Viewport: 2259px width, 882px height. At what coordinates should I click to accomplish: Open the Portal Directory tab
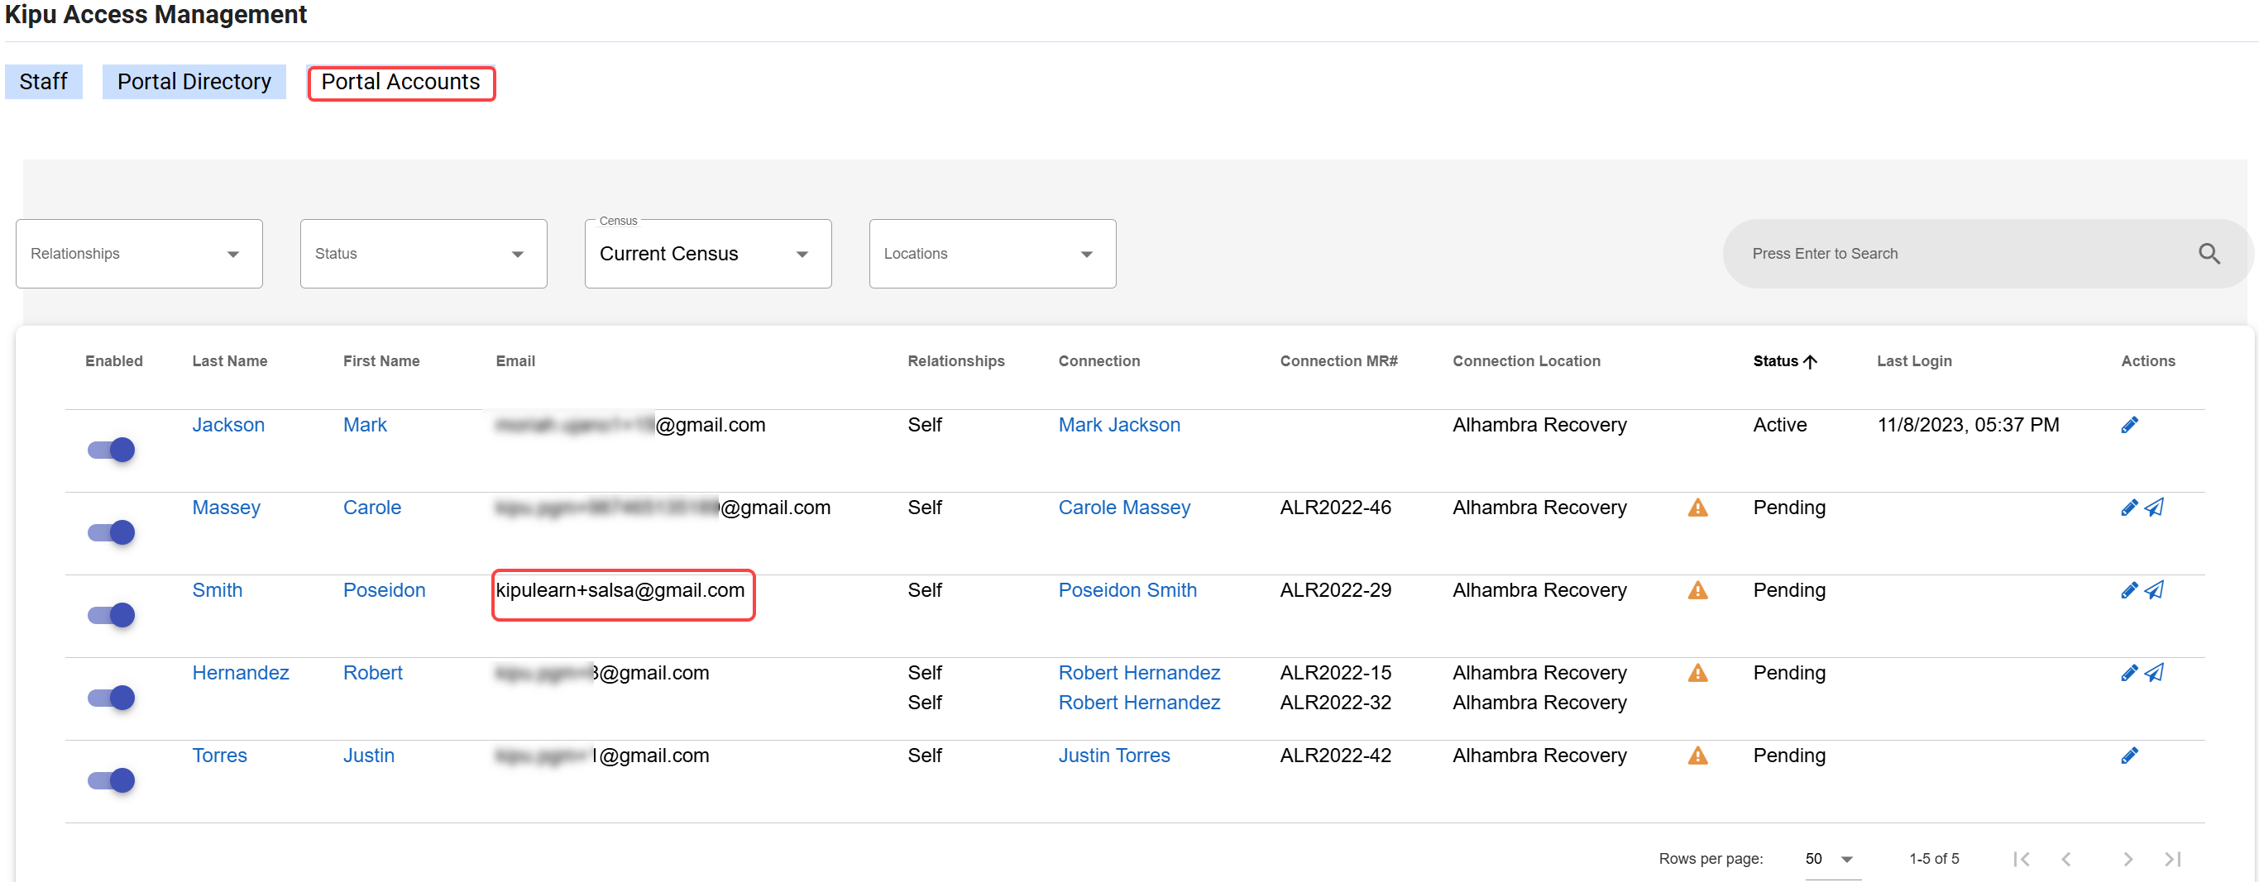tap(194, 82)
